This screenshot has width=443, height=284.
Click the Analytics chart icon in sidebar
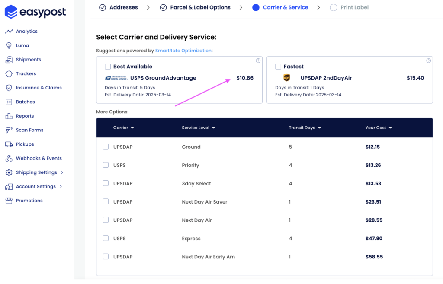[9, 32]
